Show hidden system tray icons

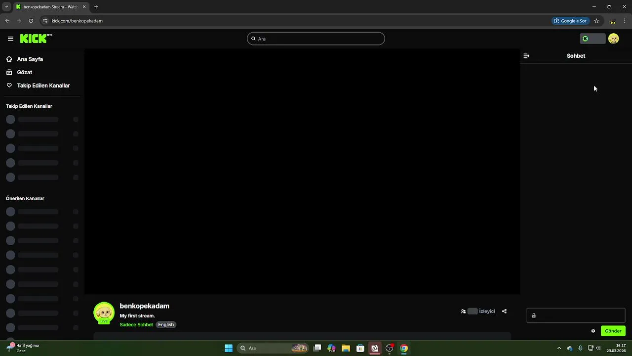(559, 348)
